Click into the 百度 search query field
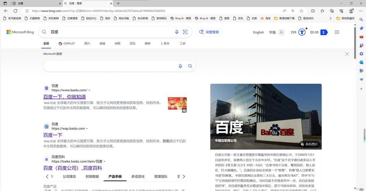This screenshot has height=191, width=366. [111, 32]
